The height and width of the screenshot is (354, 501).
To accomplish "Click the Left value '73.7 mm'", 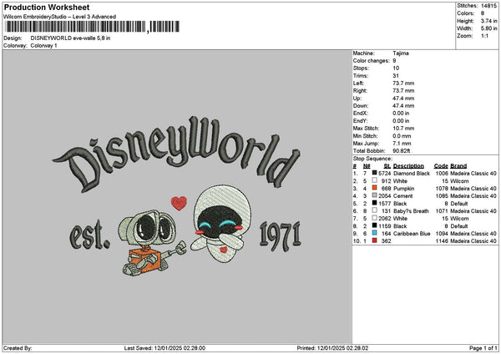I will click(x=403, y=83).
